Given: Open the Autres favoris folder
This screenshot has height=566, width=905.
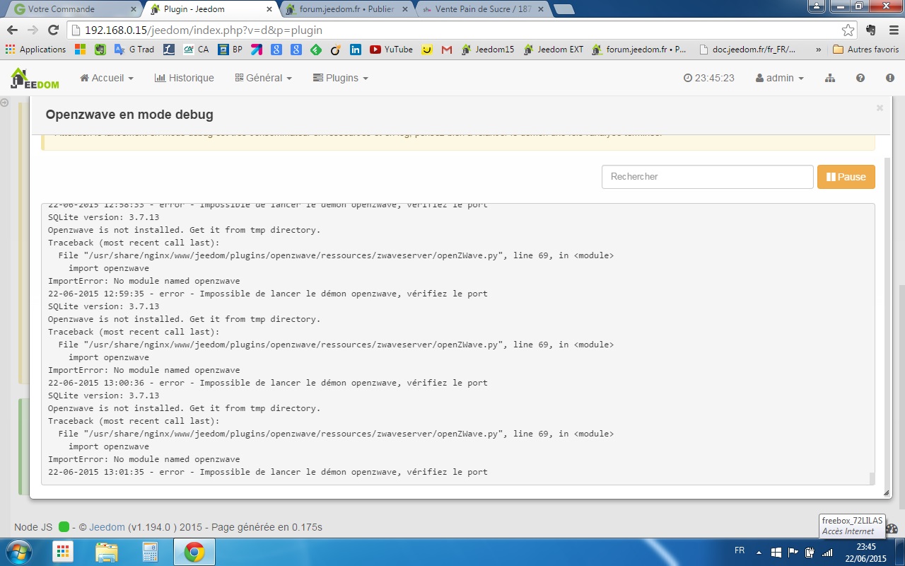Looking at the screenshot, I should pyautogui.click(x=865, y=50).
